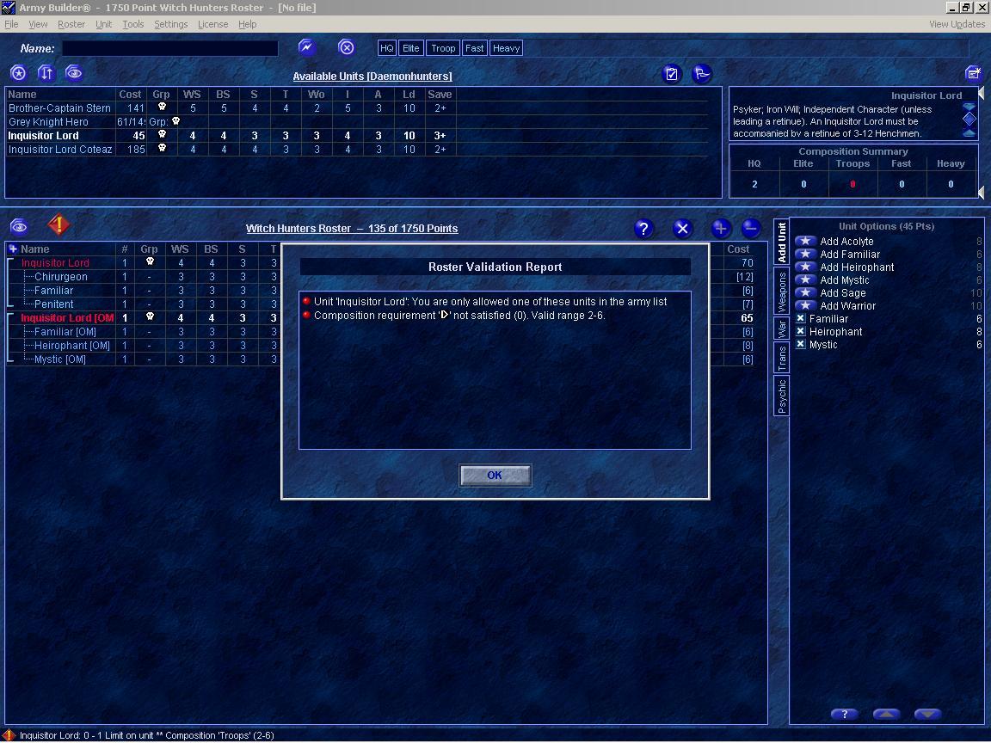Click the status bar warning icon
Viewport: 991px width, 743px height.
(x=9, y=735)
